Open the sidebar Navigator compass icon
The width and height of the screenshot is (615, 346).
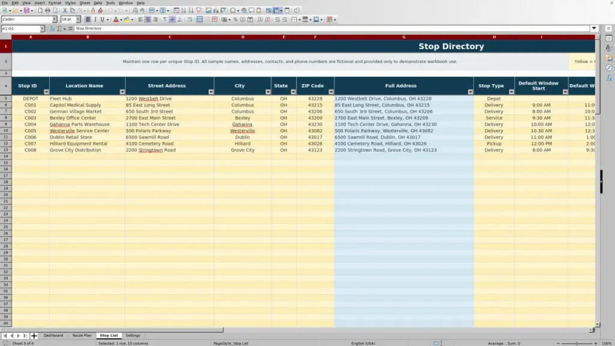point(609,68)
